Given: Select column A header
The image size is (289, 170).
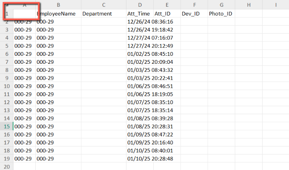Looking at the screenshot, I should point(24,5).
